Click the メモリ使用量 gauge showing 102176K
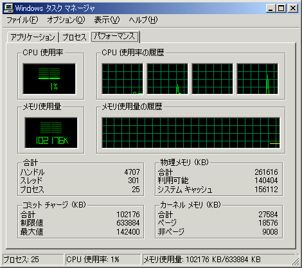 (51, 132)
